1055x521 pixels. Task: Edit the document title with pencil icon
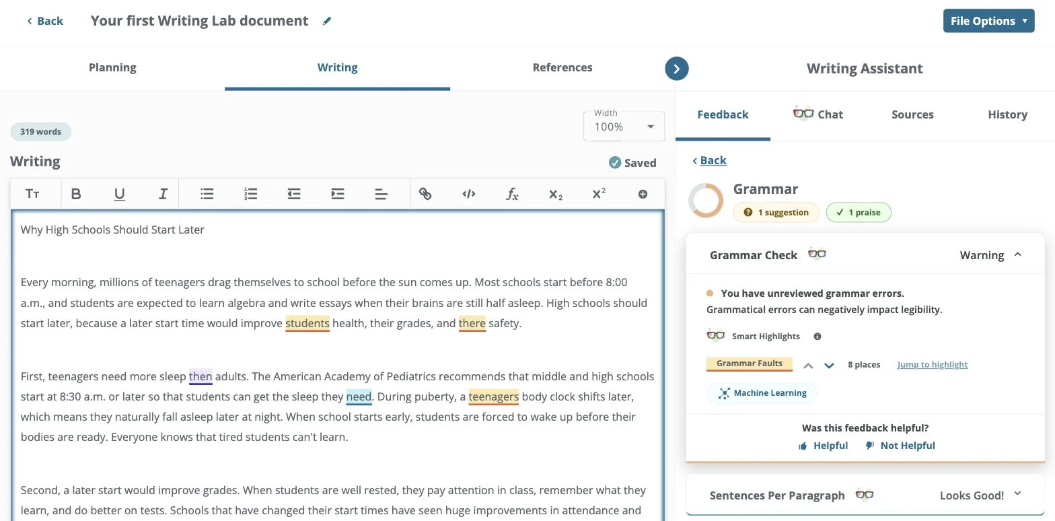pos(327,21)
